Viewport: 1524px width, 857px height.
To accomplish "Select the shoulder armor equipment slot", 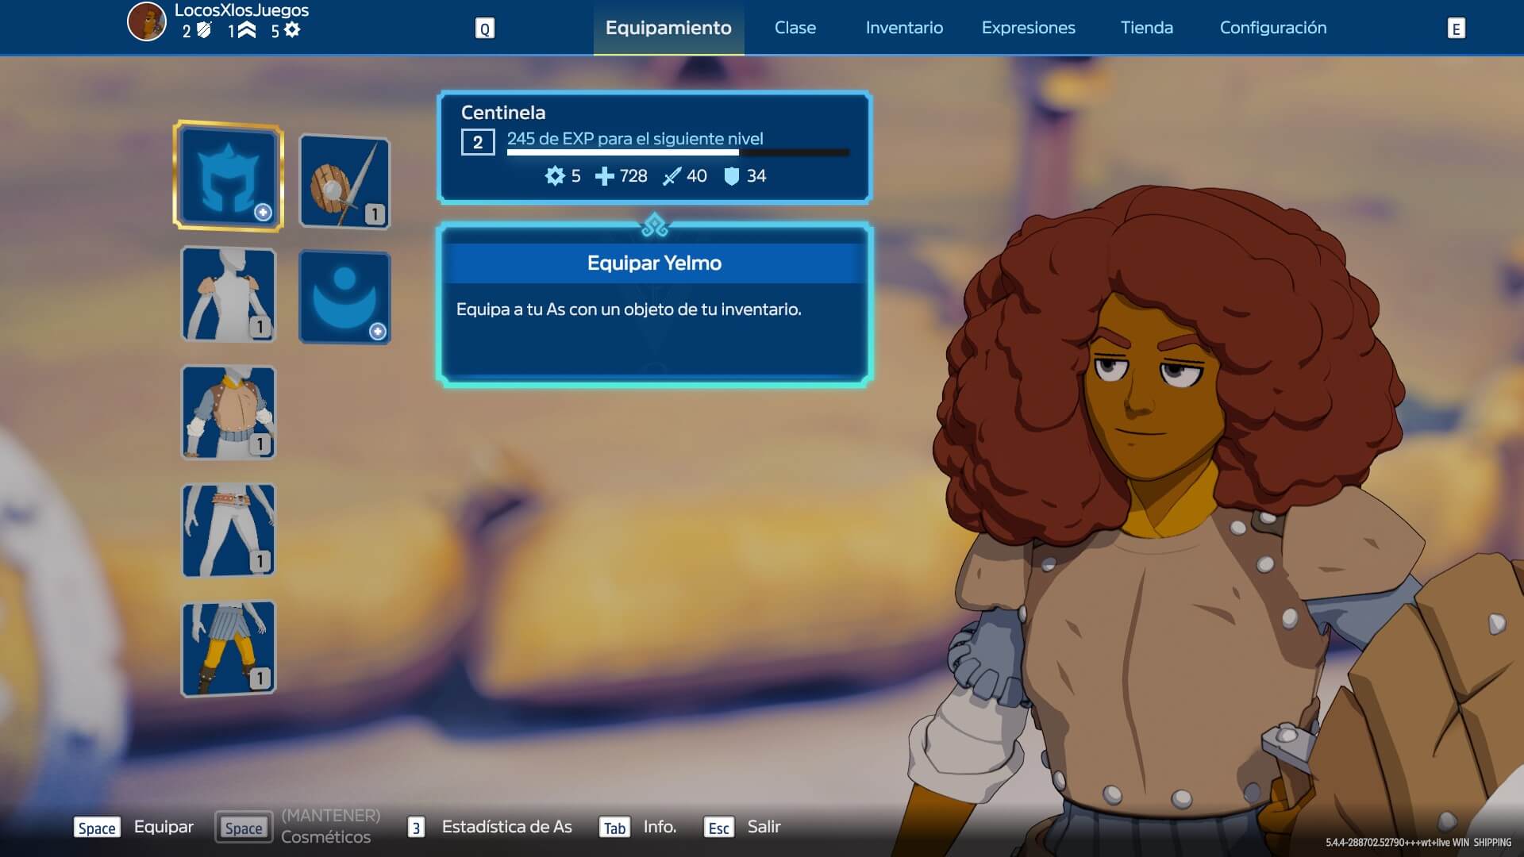I will (229, 294).
